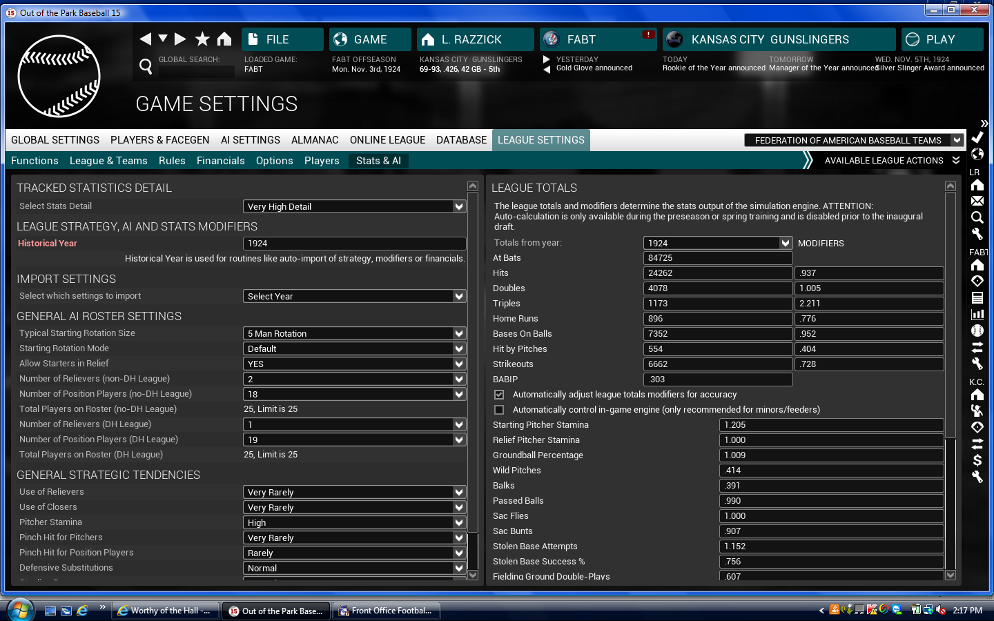The width and height of the screenshot is (994, 621).
Task: Click the favorites star icon
Action: (202, 39)
